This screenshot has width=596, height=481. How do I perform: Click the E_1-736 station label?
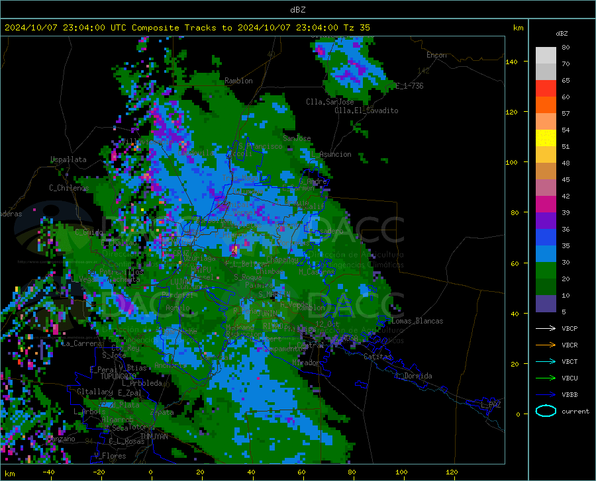[x=409, y=86]
